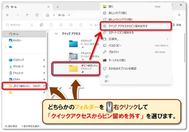Collapse the クイック アクセス section
Image resolution: width=189 pixels, height=132 pixels.
coord(56,34)
